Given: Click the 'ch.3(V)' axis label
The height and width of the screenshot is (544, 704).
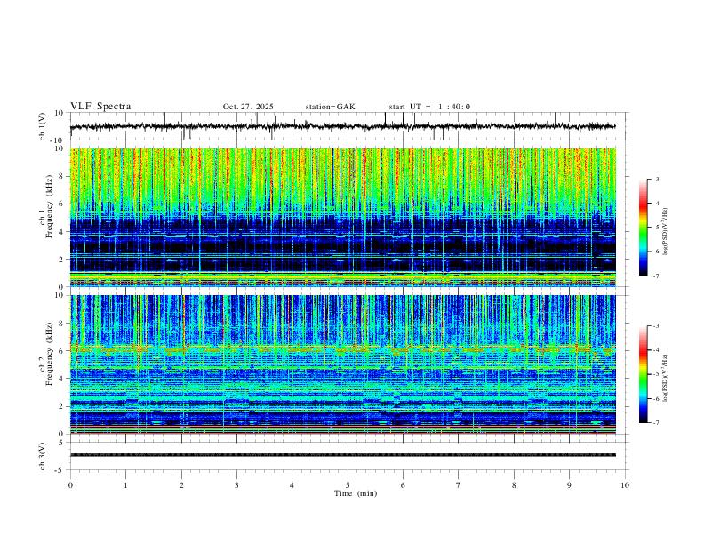Looking at the screenshot, I should [x=43, y=456].
